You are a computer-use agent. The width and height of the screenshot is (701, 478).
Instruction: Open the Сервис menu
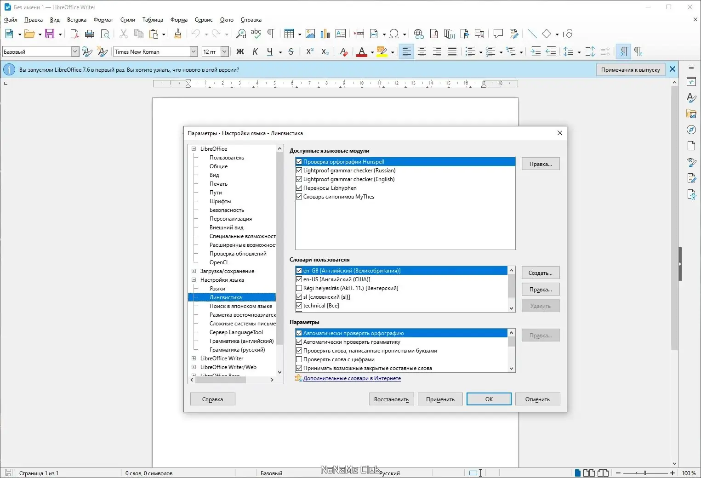pyautogui.click(x=204, y=20)
